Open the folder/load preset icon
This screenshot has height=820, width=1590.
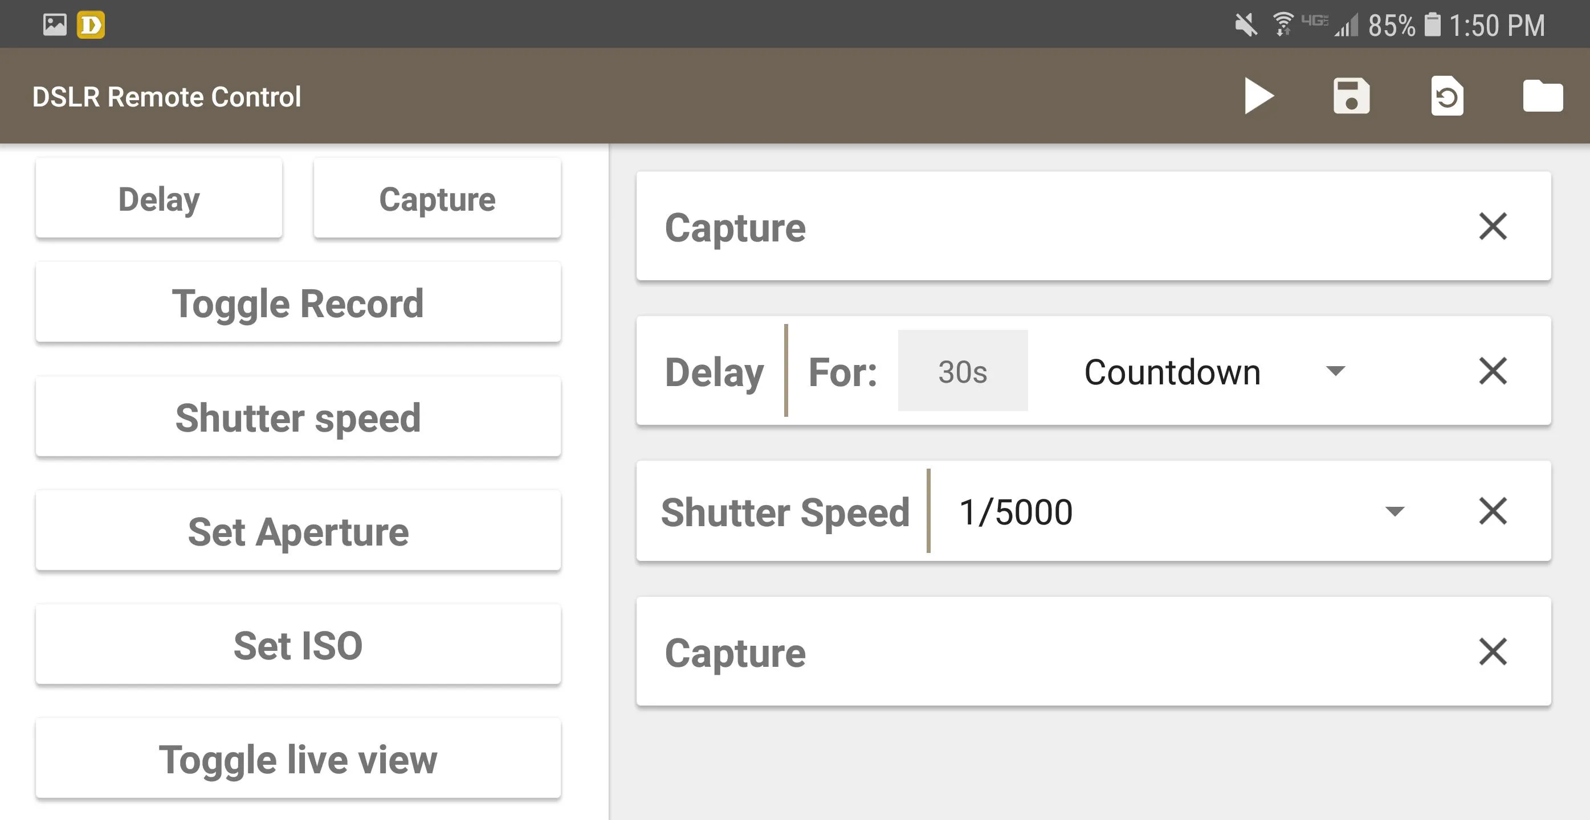click(1544, 96)
